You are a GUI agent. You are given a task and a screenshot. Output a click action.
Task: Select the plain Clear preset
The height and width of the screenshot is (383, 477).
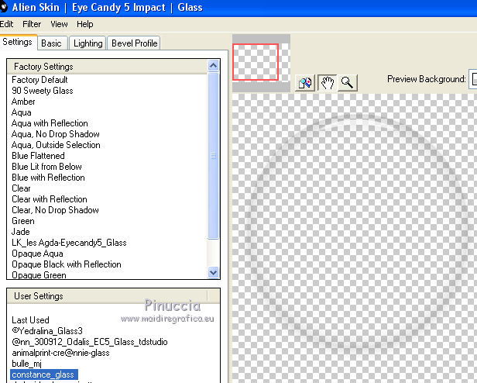click(21, 188)
